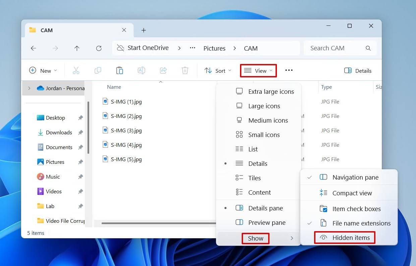Click the Delete trash can icon

click(185, 70)
